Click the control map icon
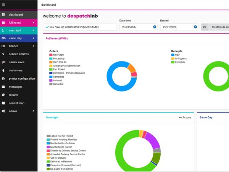The width and height of the screenshot is (229, 172). click(3, 103)
